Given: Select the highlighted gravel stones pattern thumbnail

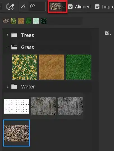Looking at the screenshot, I should click(16, 133).
